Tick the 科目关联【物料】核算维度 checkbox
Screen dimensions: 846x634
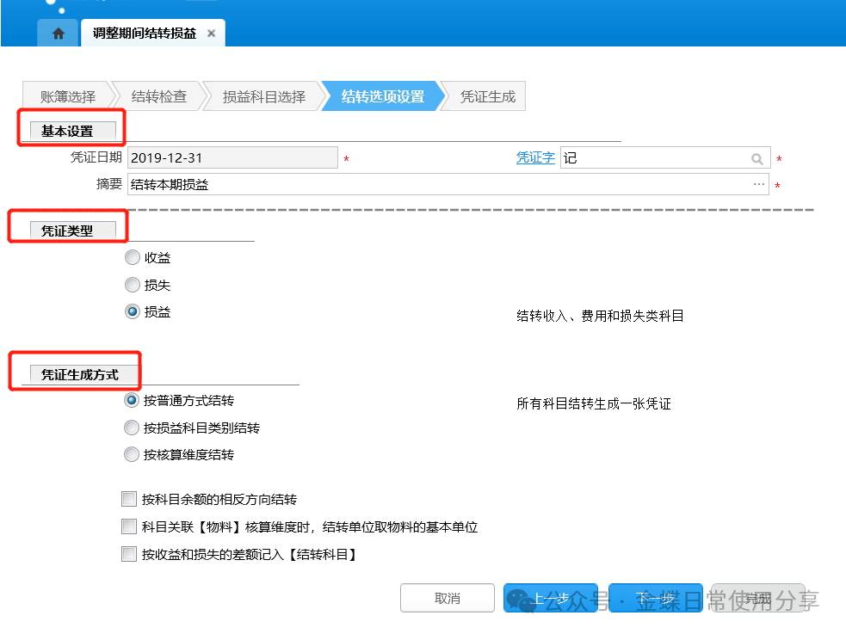[x=129, y=526]
